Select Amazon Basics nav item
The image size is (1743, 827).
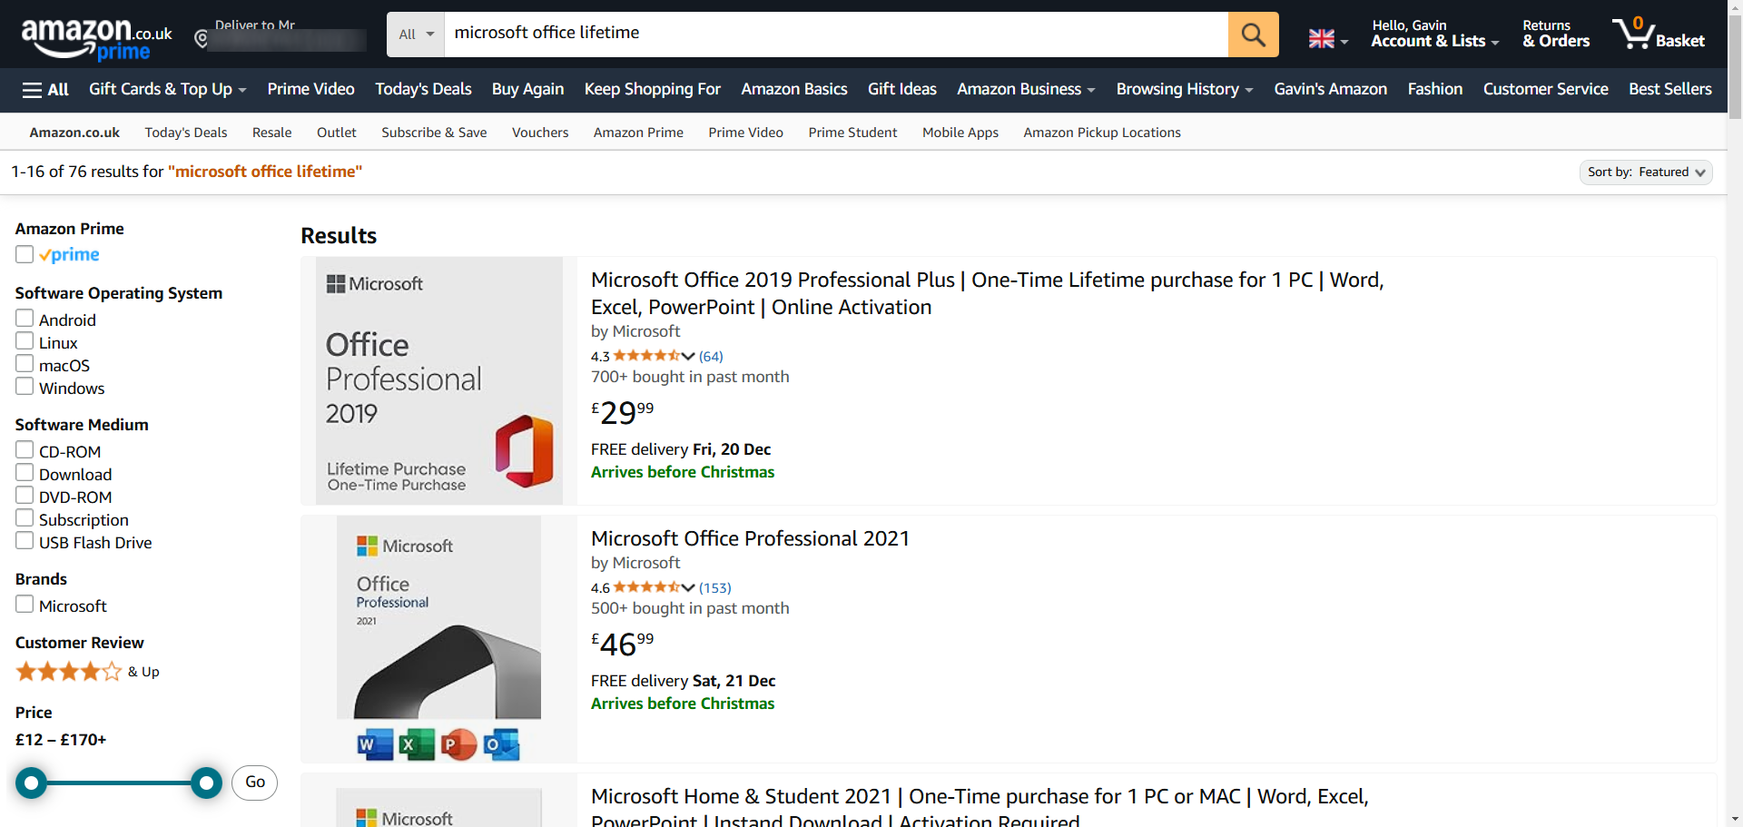793,89
